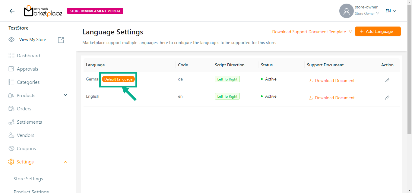Screen dimensions: 412x193
Task: Open the Store Owner role dropdown
Action: [x=367, y=14]
